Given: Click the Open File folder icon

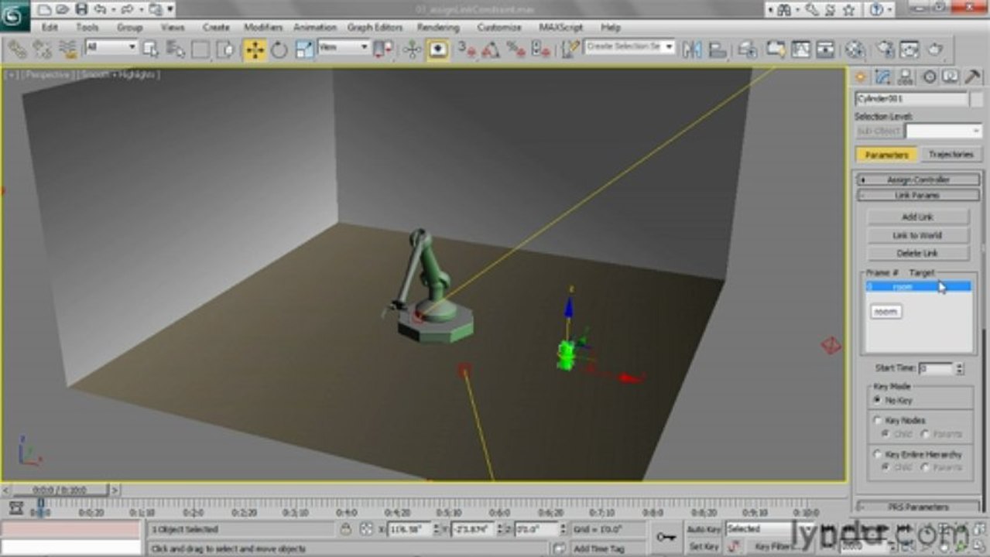Looking at the screenshot, I should click(64, 10).
